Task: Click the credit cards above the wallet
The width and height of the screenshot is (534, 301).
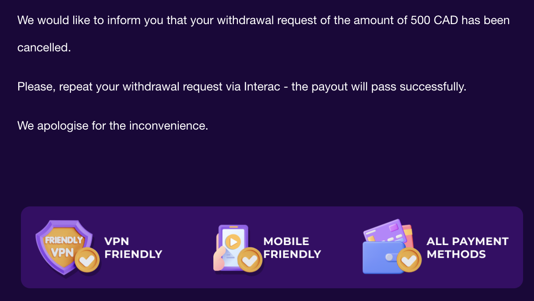Action: point(389,231)
